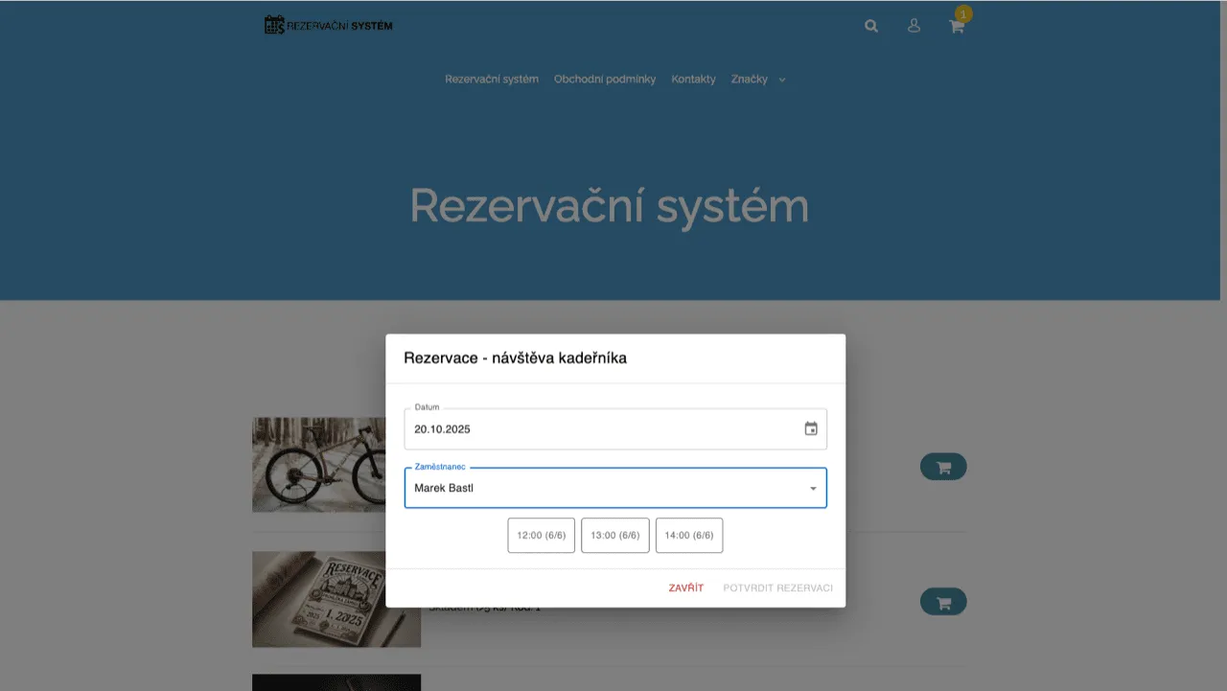Select the 12:00 (6/6) time slot
Viewport: 1227px width, 691px height.
click(x=541, y=535)
